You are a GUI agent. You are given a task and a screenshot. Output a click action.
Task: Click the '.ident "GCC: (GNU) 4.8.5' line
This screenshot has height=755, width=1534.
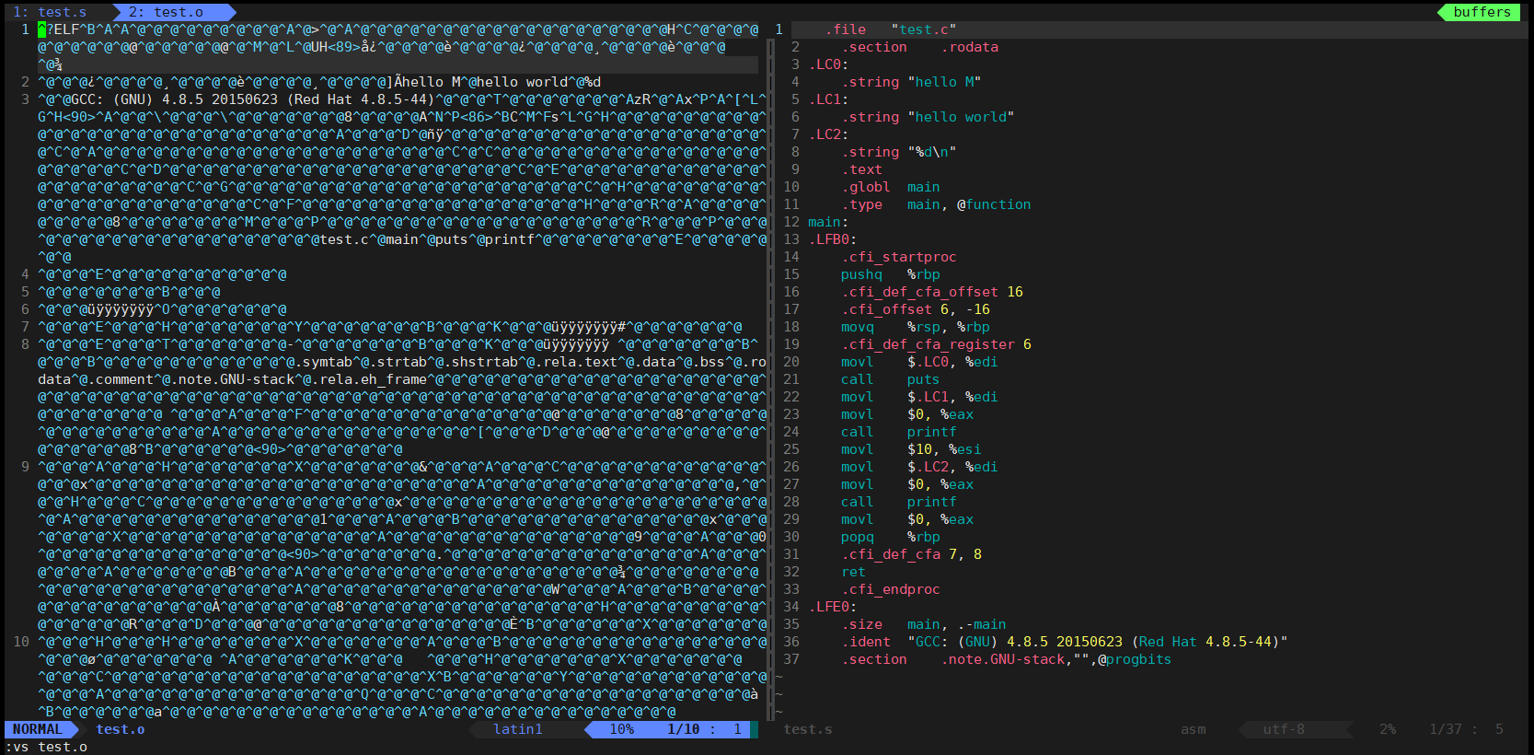pyautogui.click(x=1065, y=642)
